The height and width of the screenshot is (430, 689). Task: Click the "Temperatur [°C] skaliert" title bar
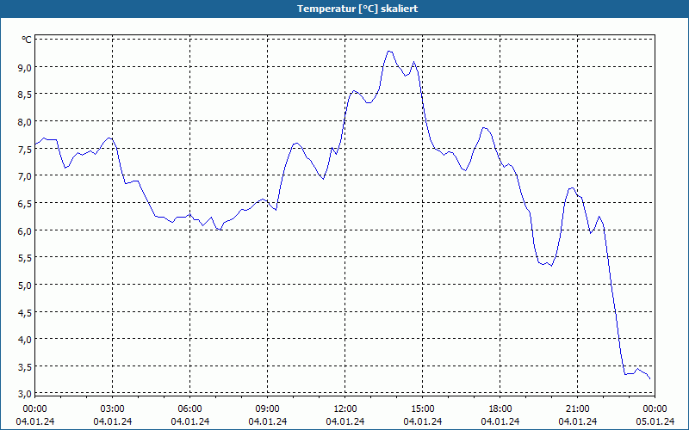point(344,9)
